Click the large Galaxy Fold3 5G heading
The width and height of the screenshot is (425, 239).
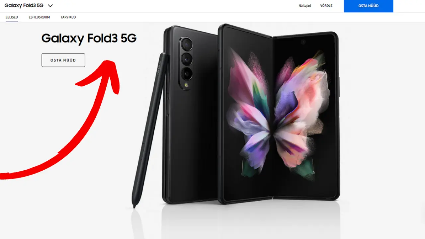pos(89,39)
